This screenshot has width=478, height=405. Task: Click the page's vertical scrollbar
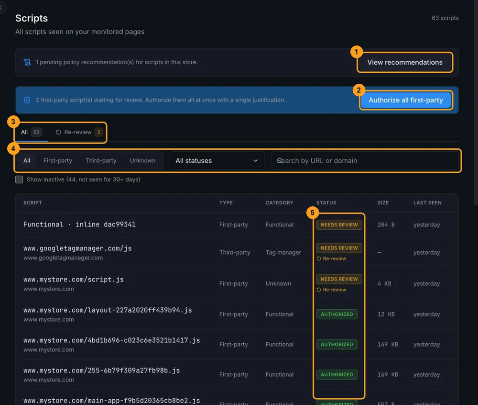476,102
